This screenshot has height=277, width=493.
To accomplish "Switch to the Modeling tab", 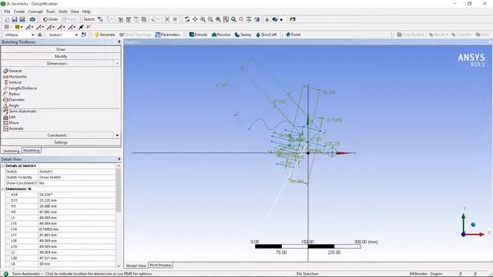I will point(32,151).
